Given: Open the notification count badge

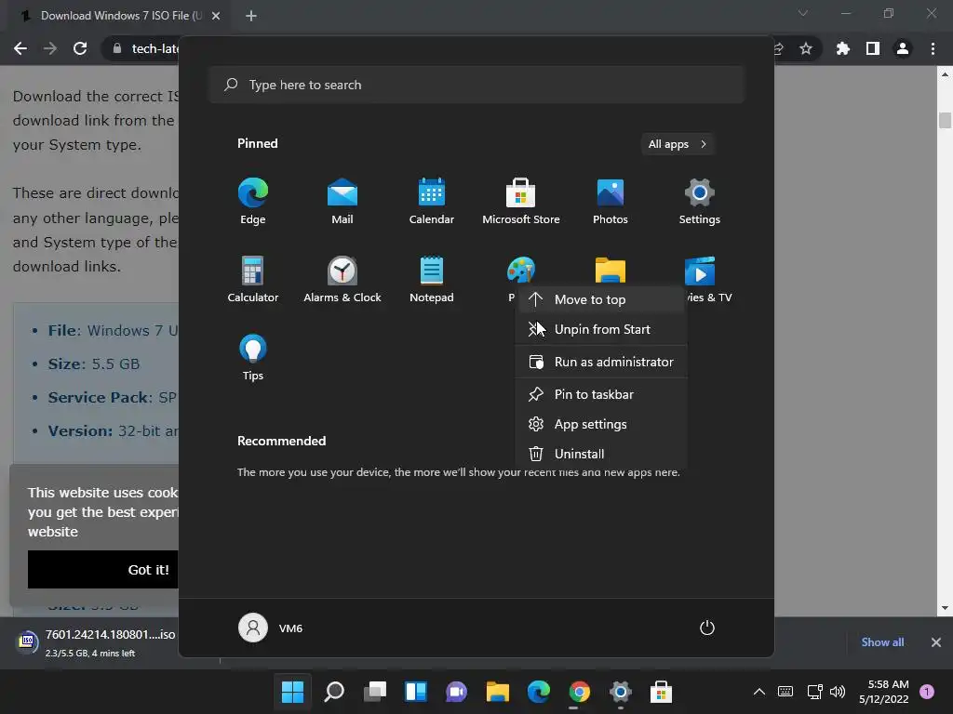Looking at the screenshot, I should coord(927,692).
